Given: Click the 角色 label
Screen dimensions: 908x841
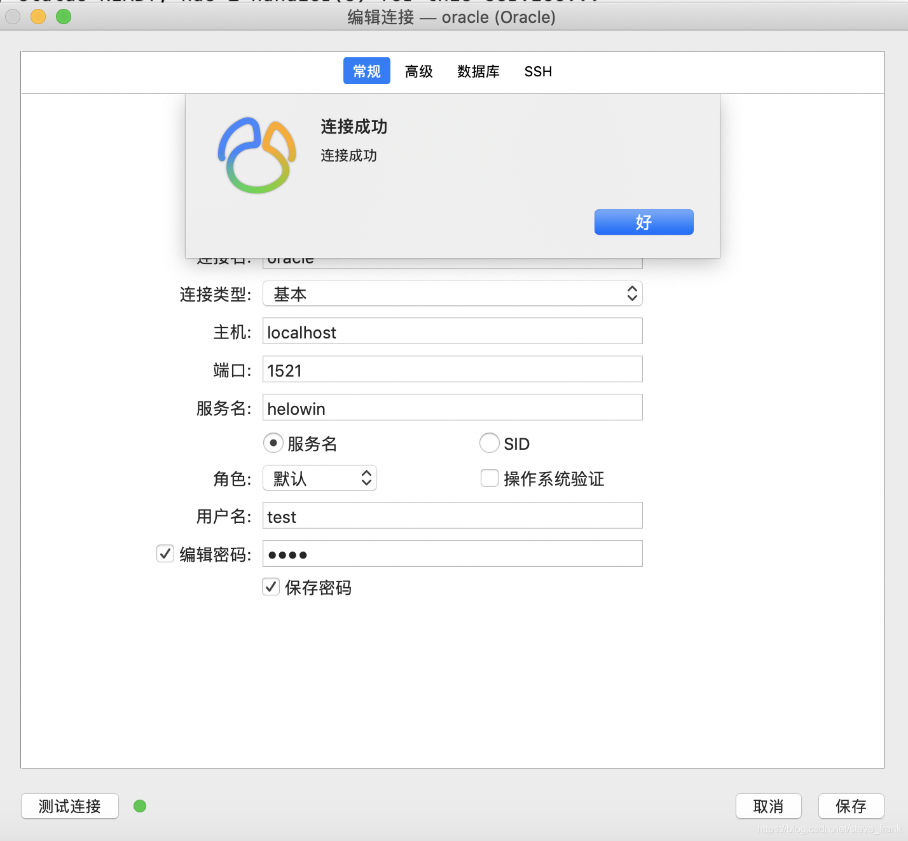Looking at the screenshot, I should coord(233,478).
